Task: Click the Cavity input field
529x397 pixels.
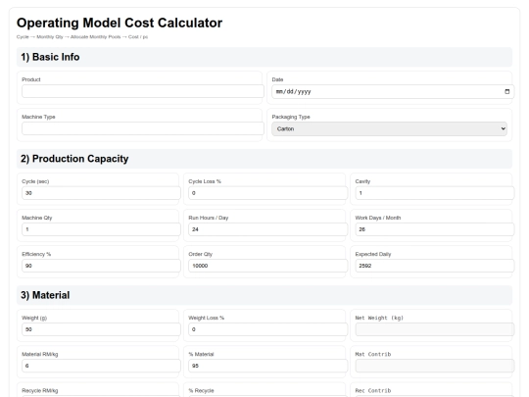Action: (435, 193)
